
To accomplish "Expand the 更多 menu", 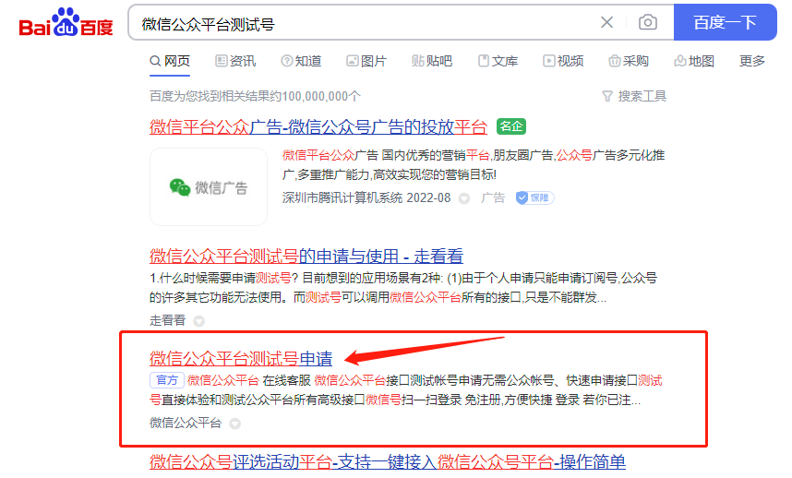I will [x=752, y=61].
